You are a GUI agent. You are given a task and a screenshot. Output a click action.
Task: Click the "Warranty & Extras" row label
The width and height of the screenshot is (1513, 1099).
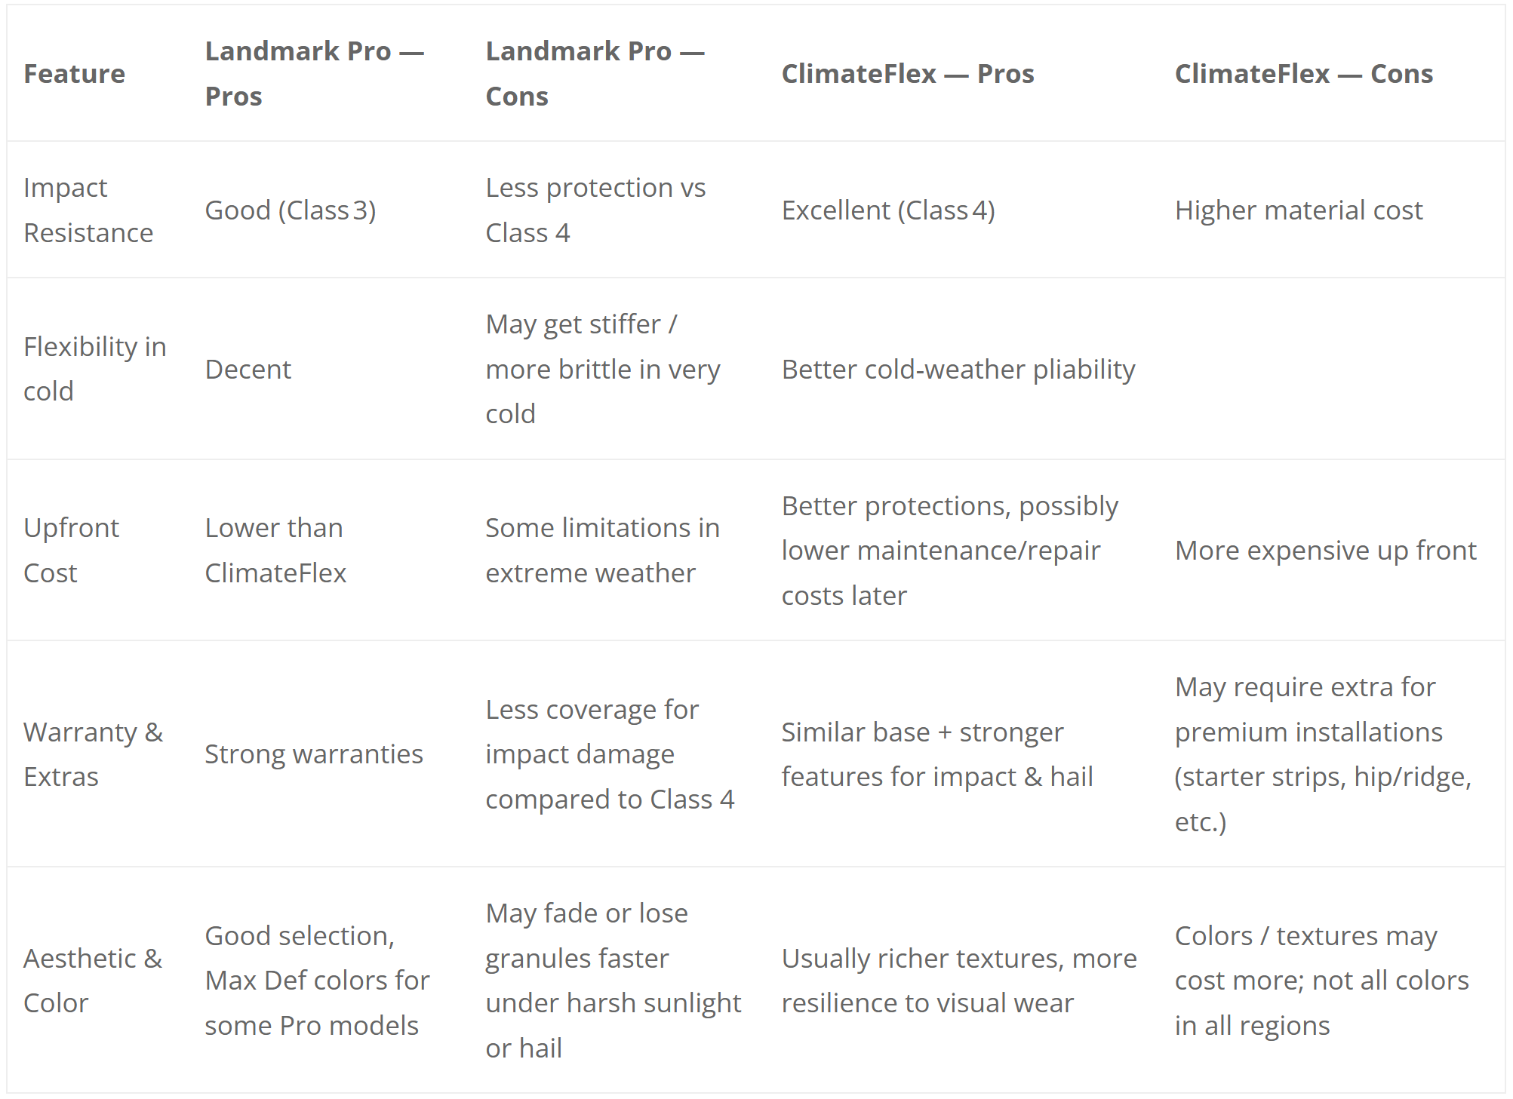click(93, 754)
